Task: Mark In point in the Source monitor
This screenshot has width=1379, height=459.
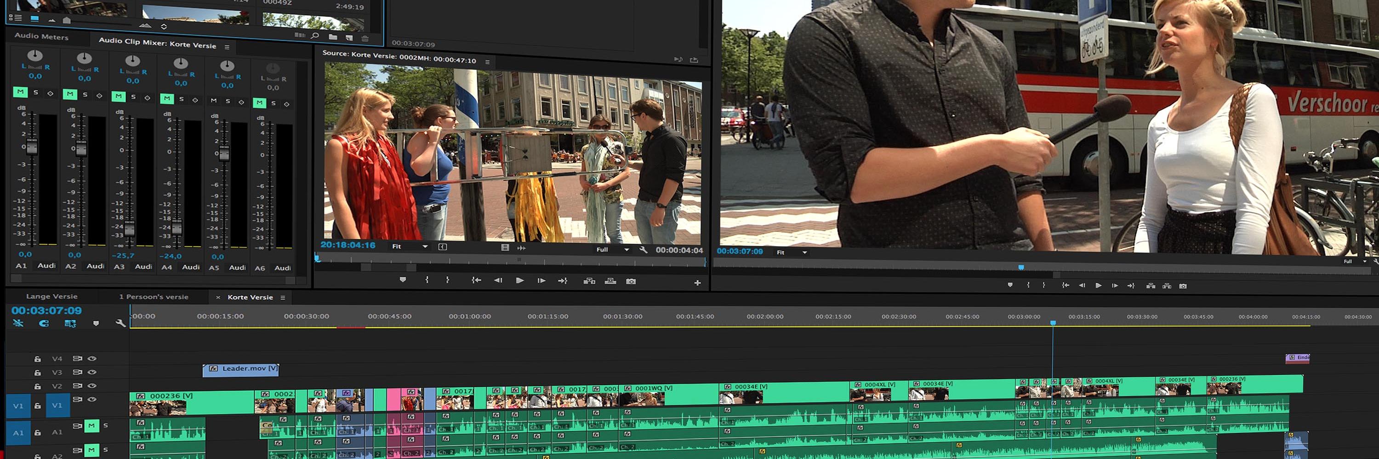Action: coord(427,280)
